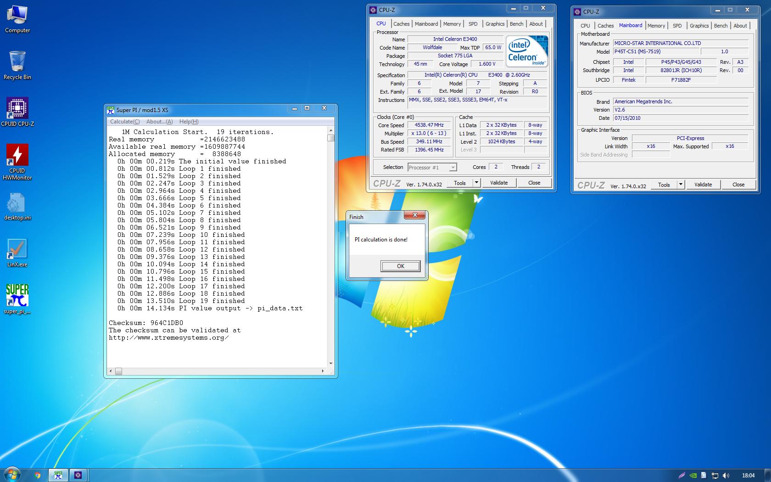Click the document magnifier tray icon
771x482 pixels.
coord(704,476)
